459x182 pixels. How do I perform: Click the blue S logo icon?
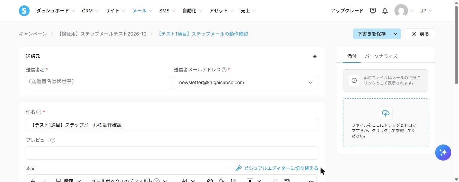click(24, 11)
